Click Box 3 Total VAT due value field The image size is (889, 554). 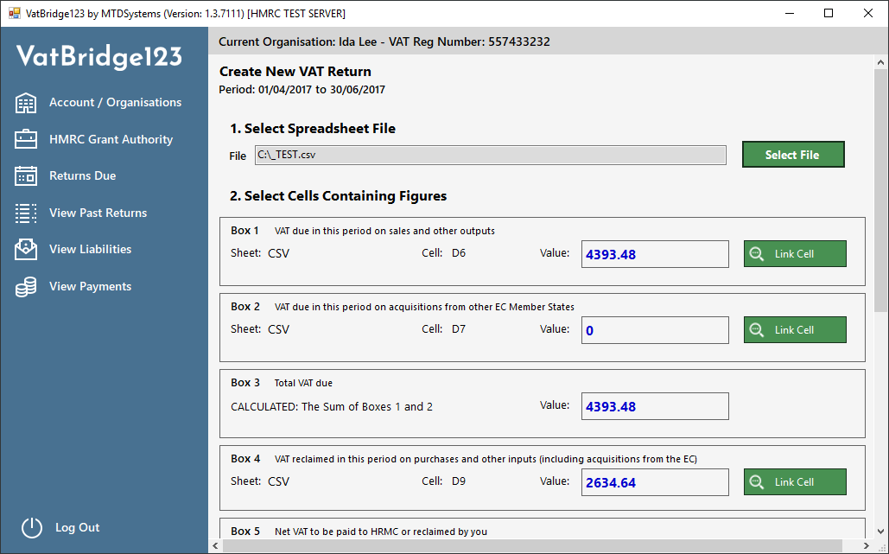click(x=655, y=406)
